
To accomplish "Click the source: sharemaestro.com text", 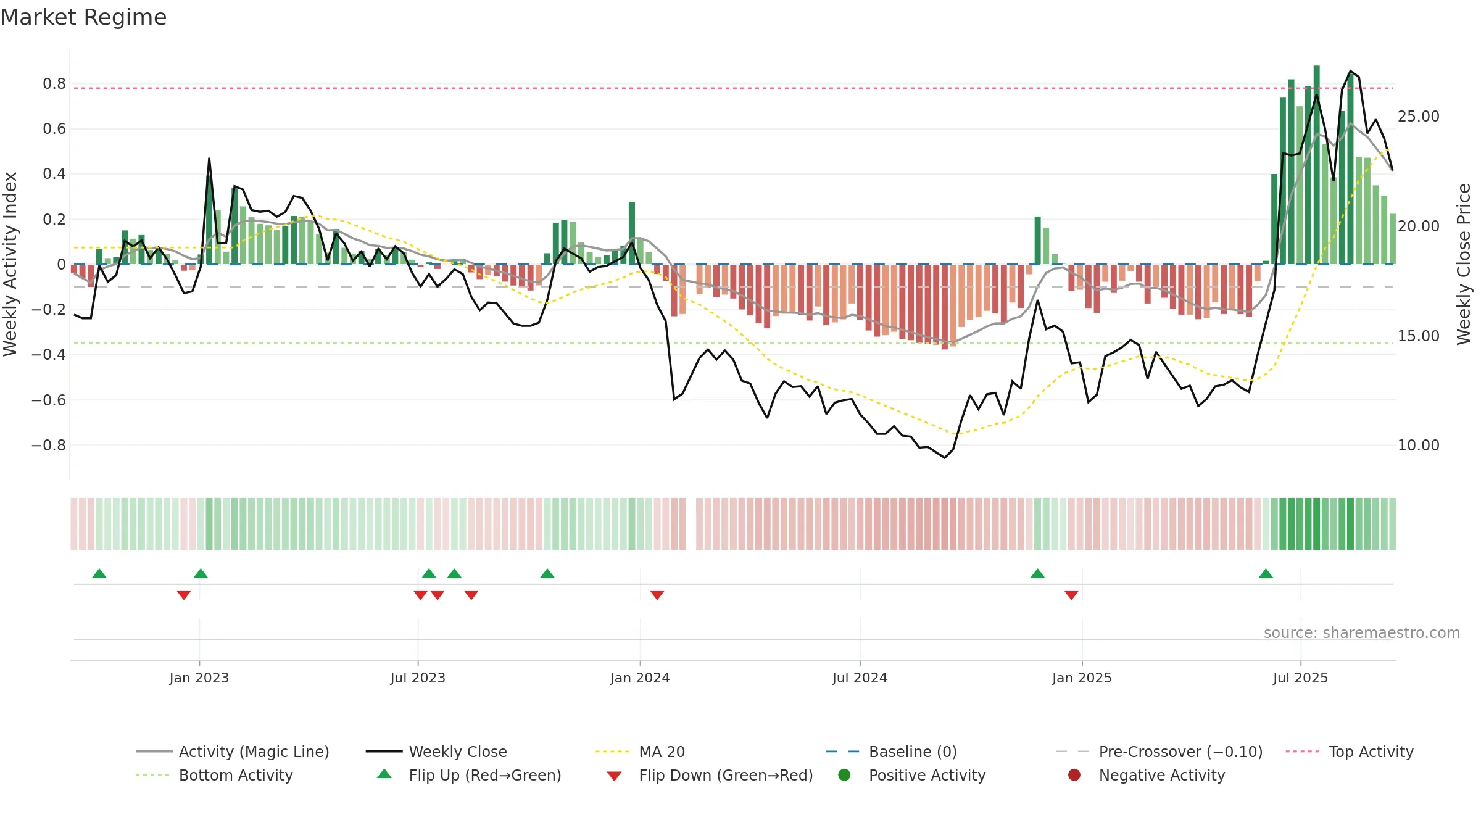I will 1362,633.
